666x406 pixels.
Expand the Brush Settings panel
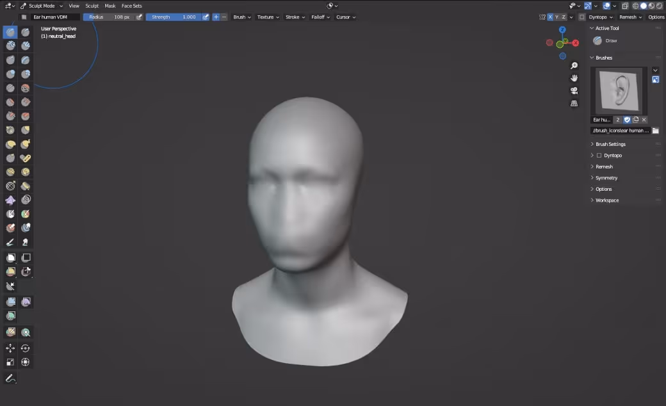[x=610, y=143]
